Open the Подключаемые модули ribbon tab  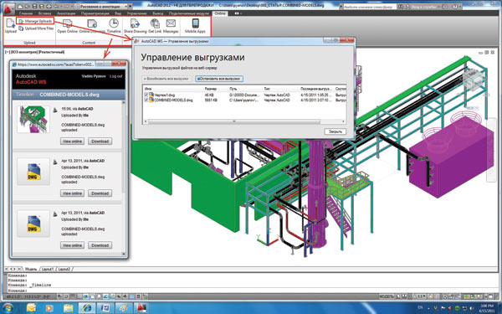pos(188,13)
